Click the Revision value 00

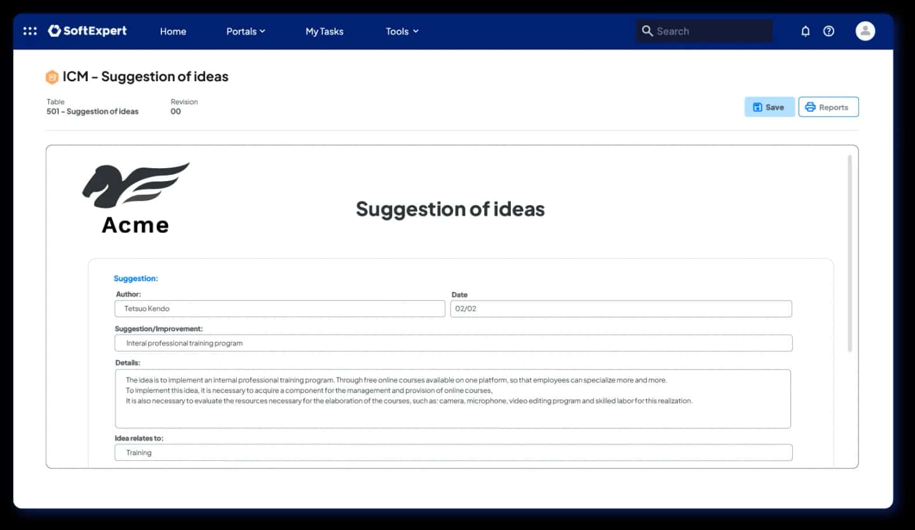click(x=176, y=112)
